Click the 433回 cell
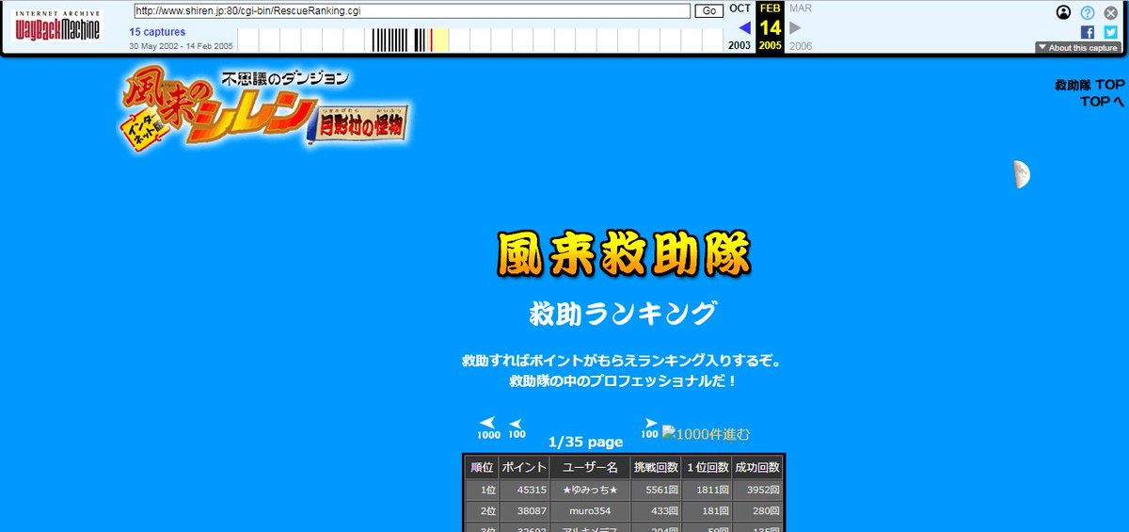1129x532 pixels. 656,511
